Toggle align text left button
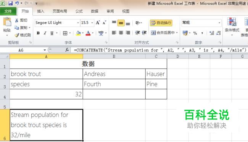Screen dimensions: 248x142 click(114, 33)
